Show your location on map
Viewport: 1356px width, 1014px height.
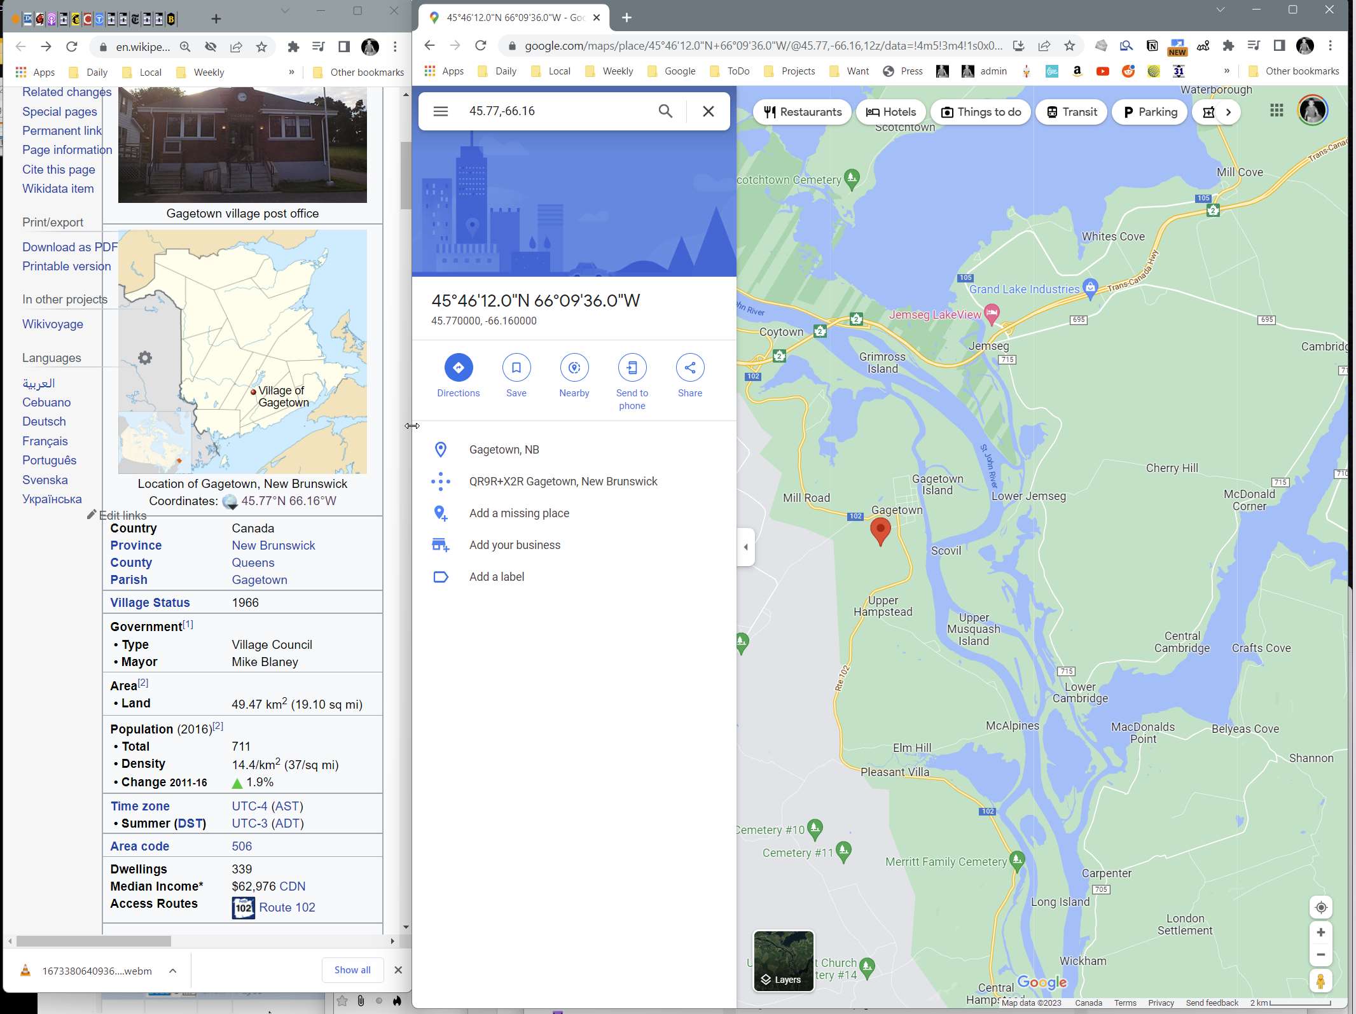[1320, 907]
